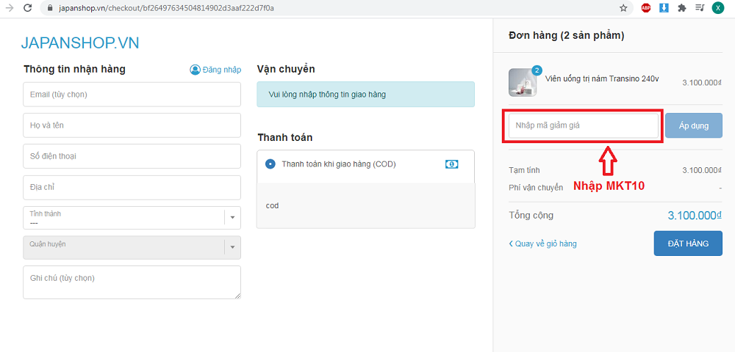The image size is (735, 352).
Task: Focus the Số điện thoại field
Action: 132,156
